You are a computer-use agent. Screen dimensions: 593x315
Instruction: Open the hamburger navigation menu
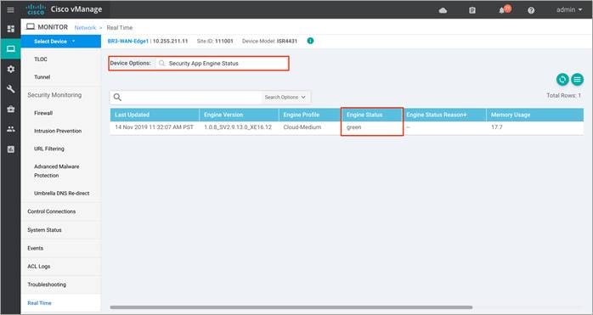(10, 10)
